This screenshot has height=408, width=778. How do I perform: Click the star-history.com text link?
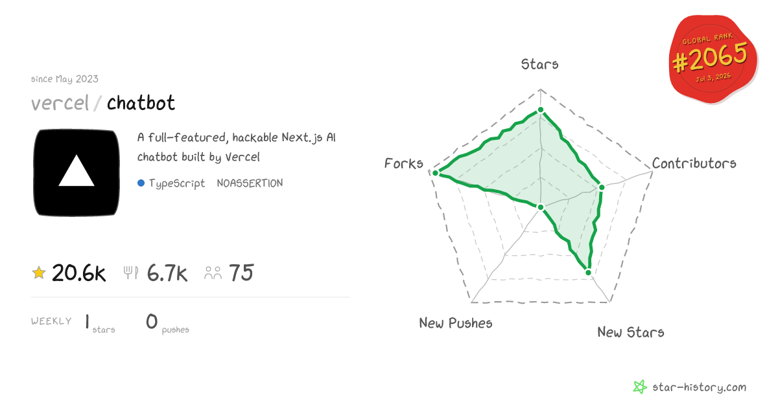(x=699, y=387)
